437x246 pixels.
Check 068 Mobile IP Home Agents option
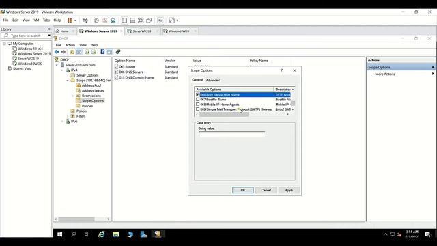198,105
